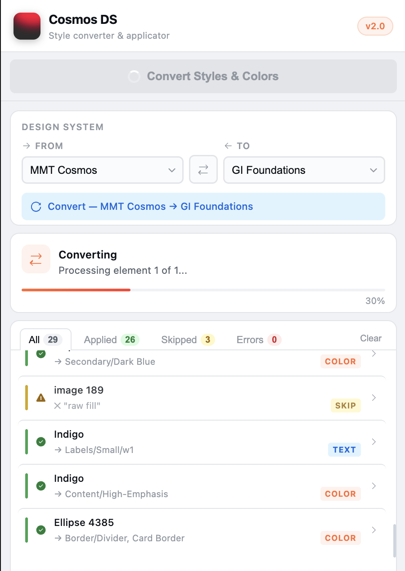This screenshot has height=571, width=405.
Task: Click the green check for Indigo Labels/Small/w1
Action: (41, 442)
